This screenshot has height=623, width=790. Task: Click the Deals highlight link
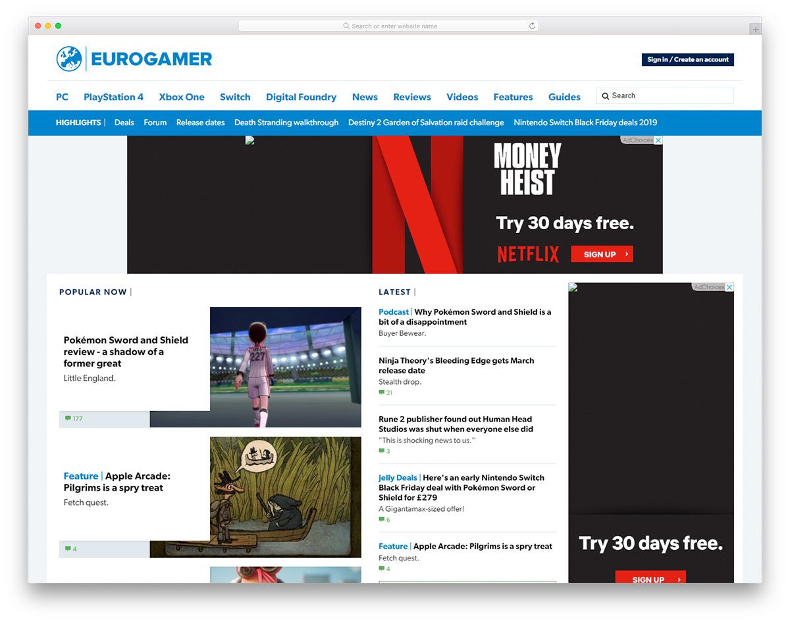coord(124,122)
